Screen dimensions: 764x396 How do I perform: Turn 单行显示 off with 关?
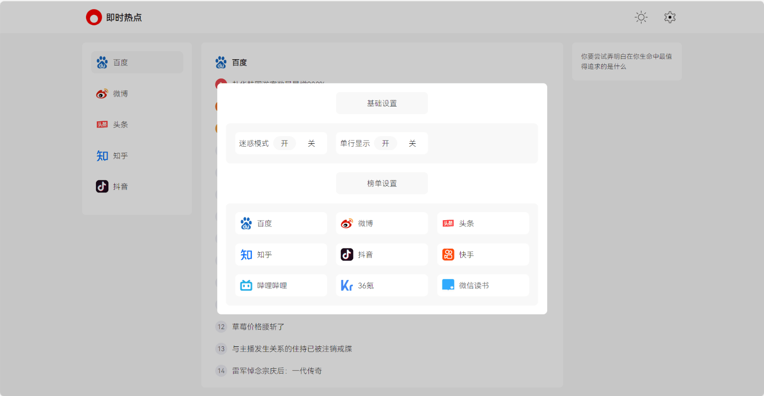tap(413, 143)
